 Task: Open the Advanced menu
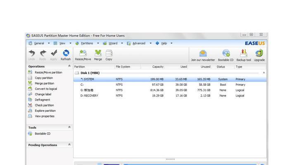click(x=139, y=43)
